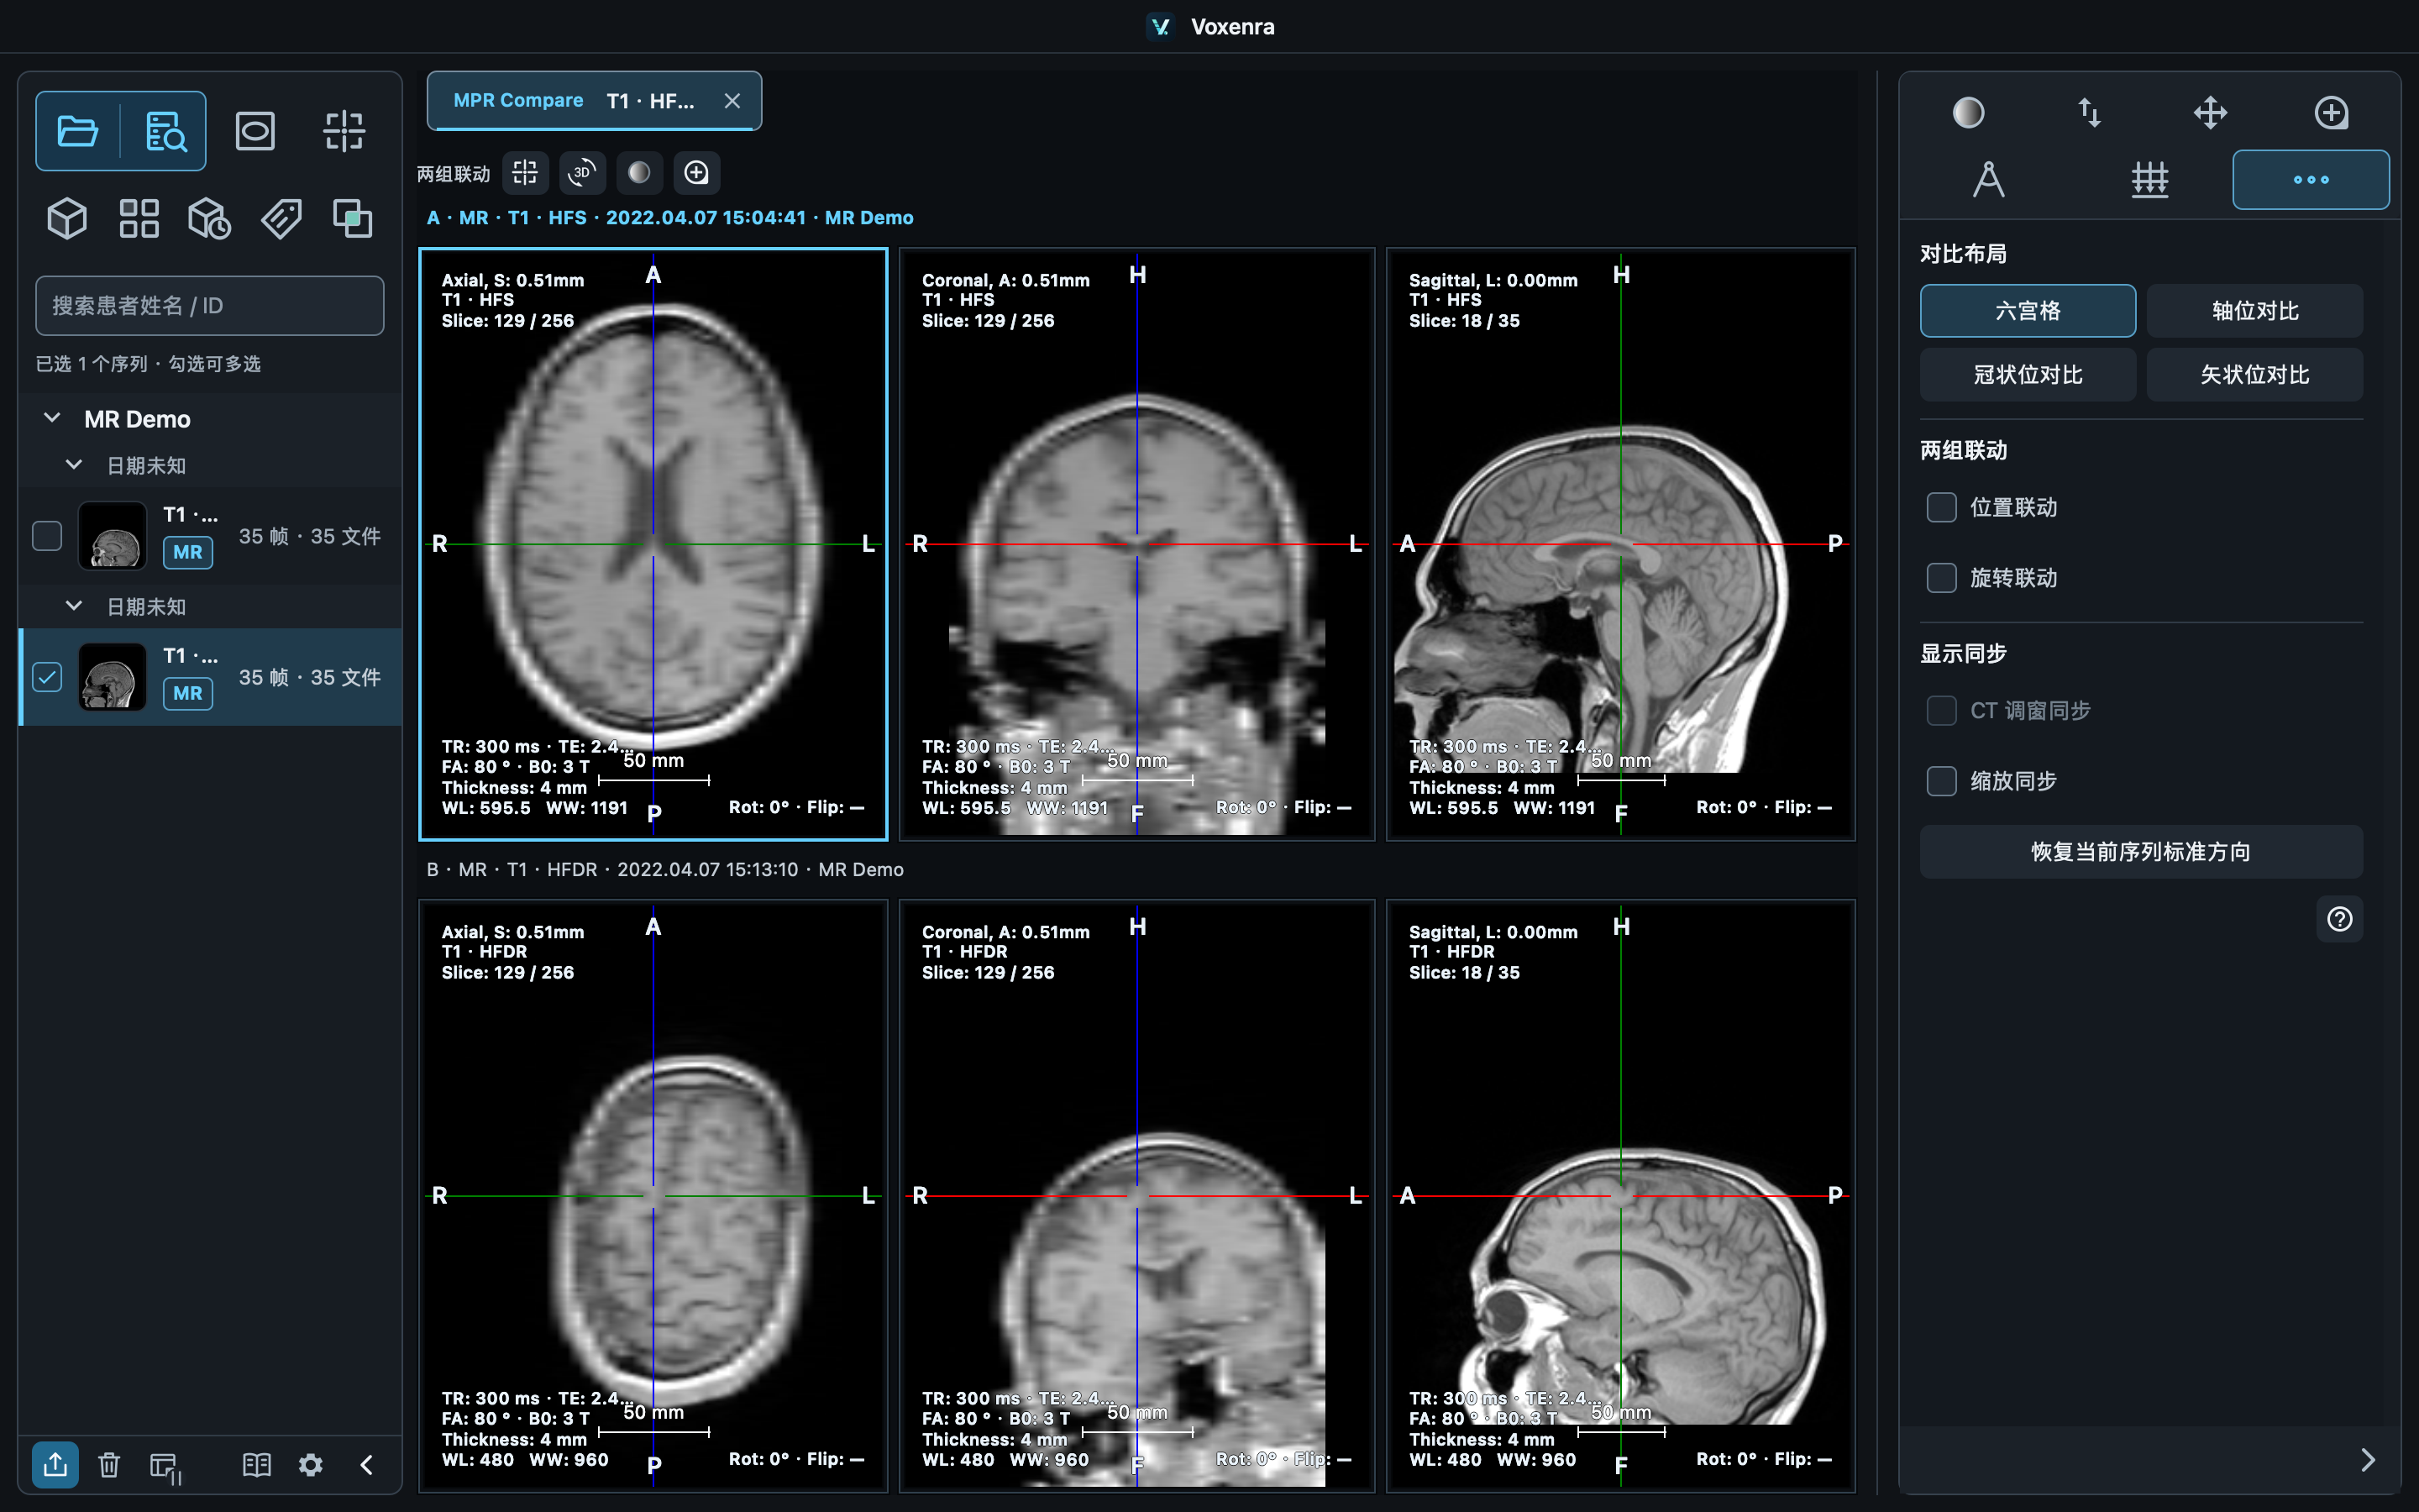Click the patient name search field
The height and width of the screenshot is (1512, 2419).
click(x=210, y=306)
